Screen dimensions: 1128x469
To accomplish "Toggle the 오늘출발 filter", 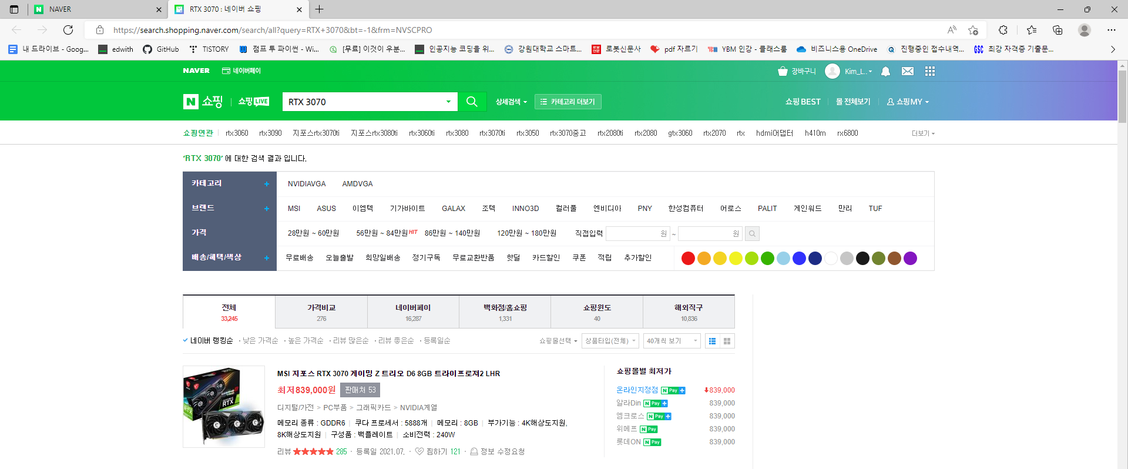I will 340,258.
